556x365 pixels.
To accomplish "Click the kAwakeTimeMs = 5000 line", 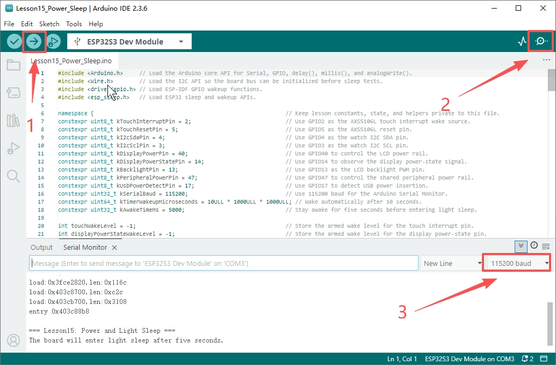I will pyautogui.click(x=121, y=210).
